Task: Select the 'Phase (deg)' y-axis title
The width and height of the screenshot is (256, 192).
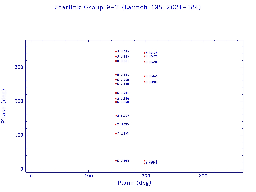Action: (x=3, y=106)
